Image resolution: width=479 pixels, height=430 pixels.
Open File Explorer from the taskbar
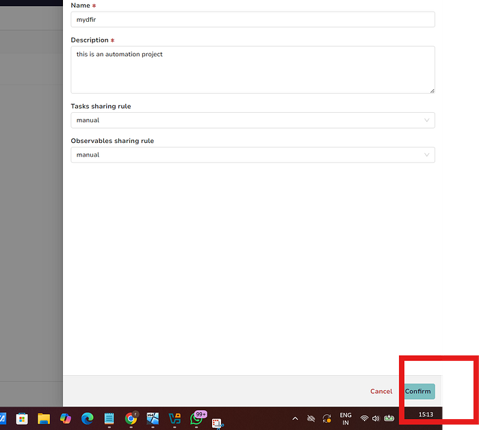coord(44,418)
